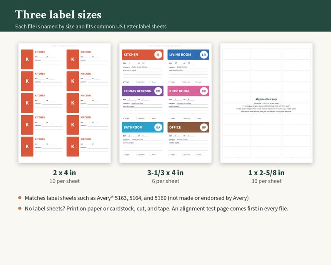Check Fragile on the Living Room label
This screenshot has width=331, height=265.
pos(169,82)
